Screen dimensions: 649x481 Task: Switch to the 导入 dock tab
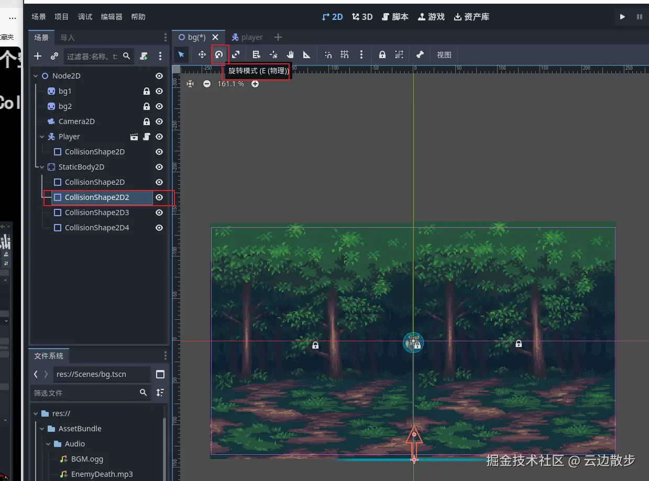(x=68, y=38)
